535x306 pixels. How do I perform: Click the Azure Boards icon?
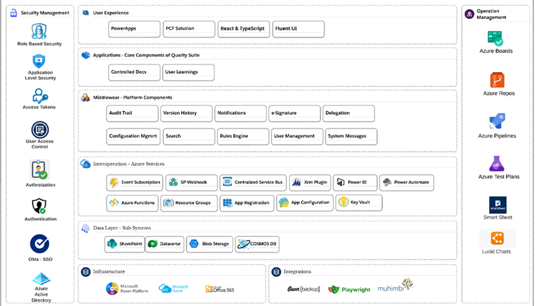[x=495, y=39]
